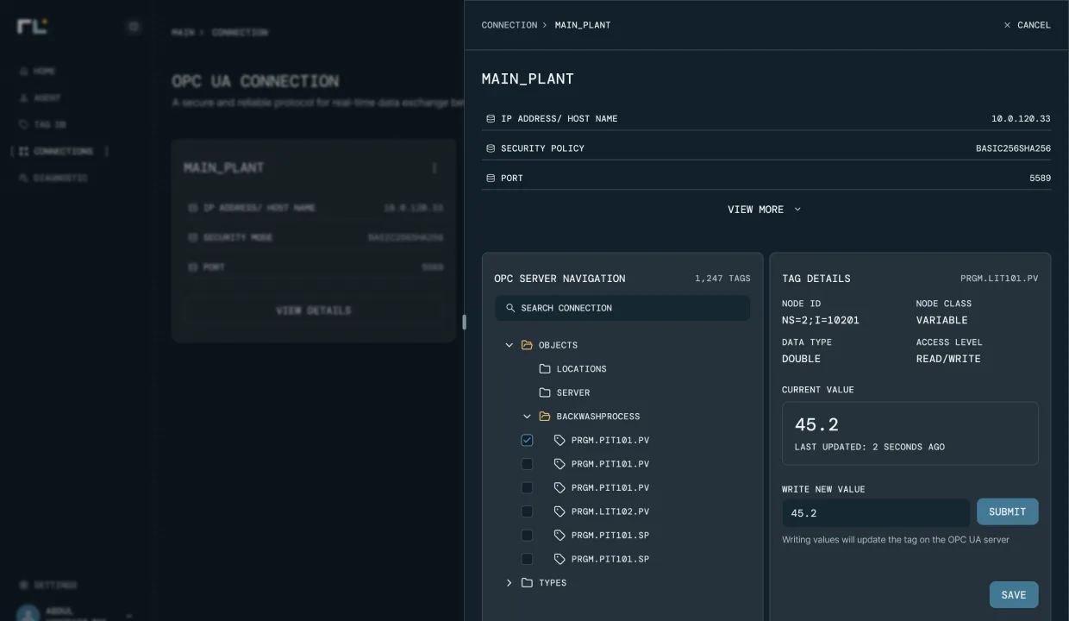This screenshot has height=621, width=1069.
Task: Open the three-dot menu beside Connections
Action: pos(107,151)
